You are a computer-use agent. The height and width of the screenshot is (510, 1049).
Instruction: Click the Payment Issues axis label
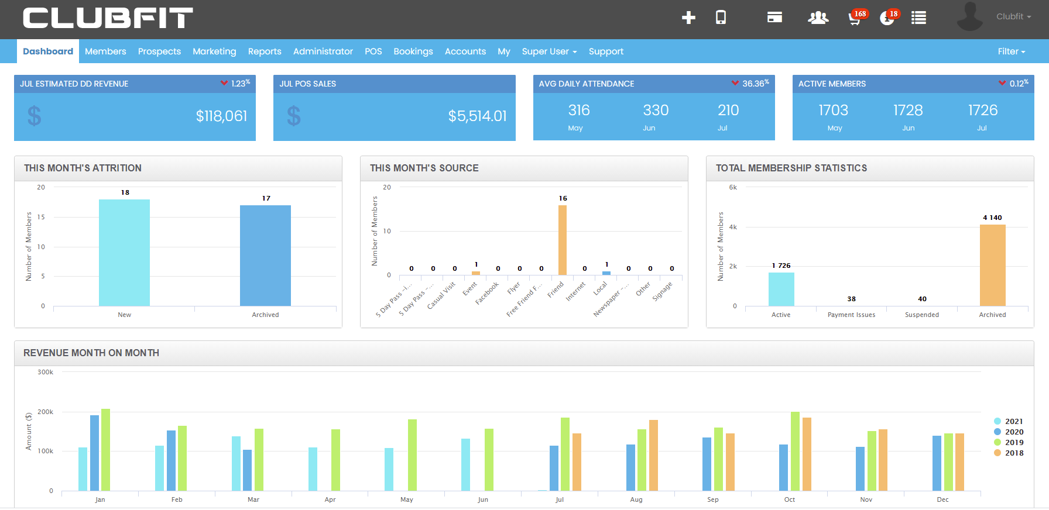point(852,315)
